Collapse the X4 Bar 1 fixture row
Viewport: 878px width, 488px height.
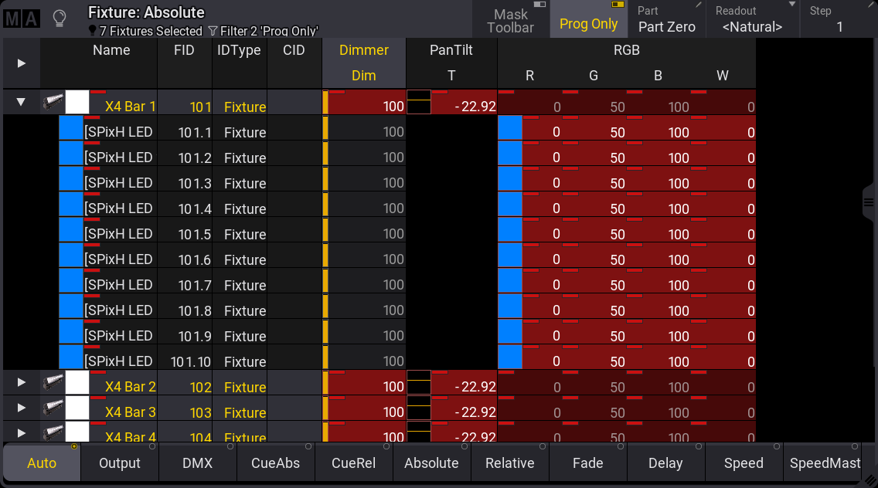point(21,103)
